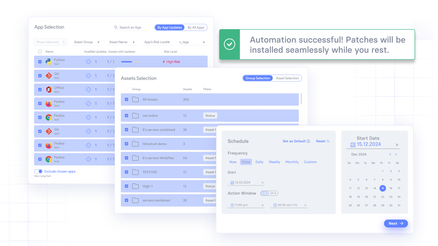Screen dimensions: 438x246
Task: Click the TEST1155 folder icon
Action: pyautogui.click(x=135, y=172)
